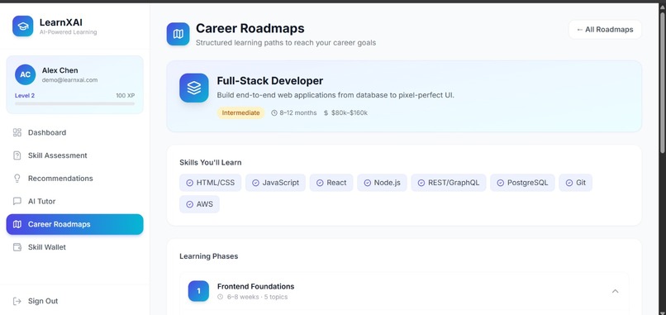Click the Full-Stack Developer title

tap(270, 81)
